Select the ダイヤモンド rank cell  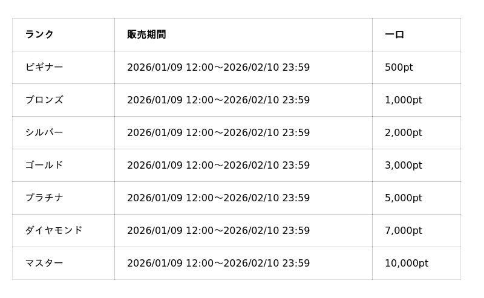pyautogui.click(x=54, y=230)
